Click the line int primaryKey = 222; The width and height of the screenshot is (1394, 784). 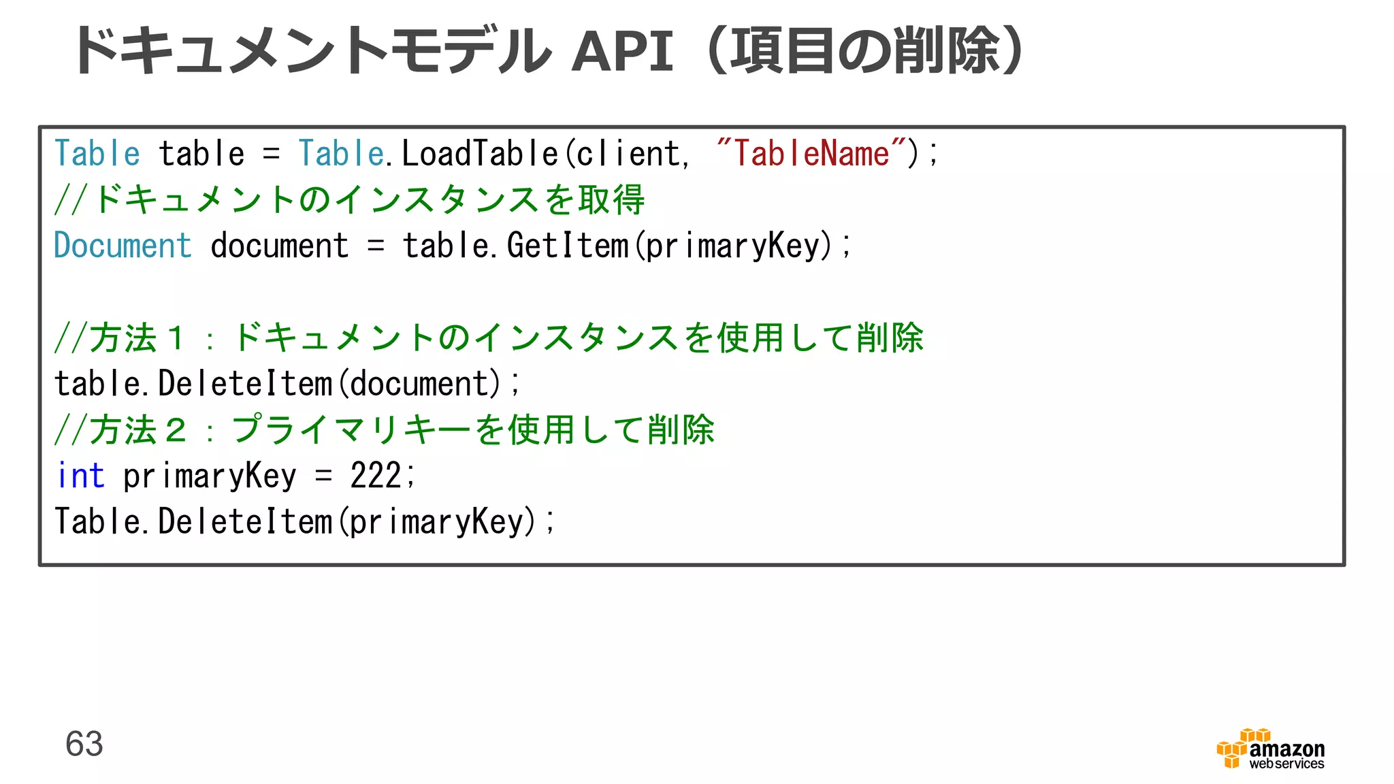click(236, 476)
